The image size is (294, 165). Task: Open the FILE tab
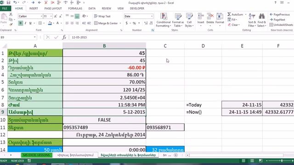(5, 8)
